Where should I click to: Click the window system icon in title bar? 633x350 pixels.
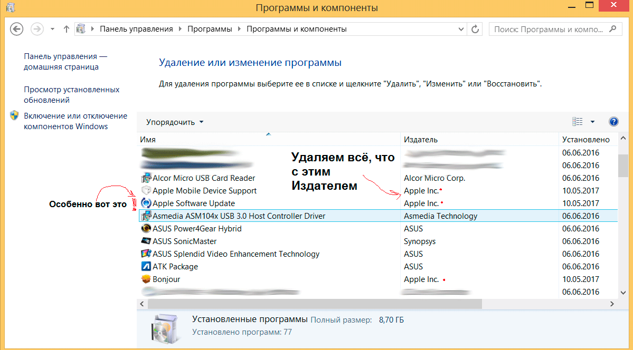[11, 7]
